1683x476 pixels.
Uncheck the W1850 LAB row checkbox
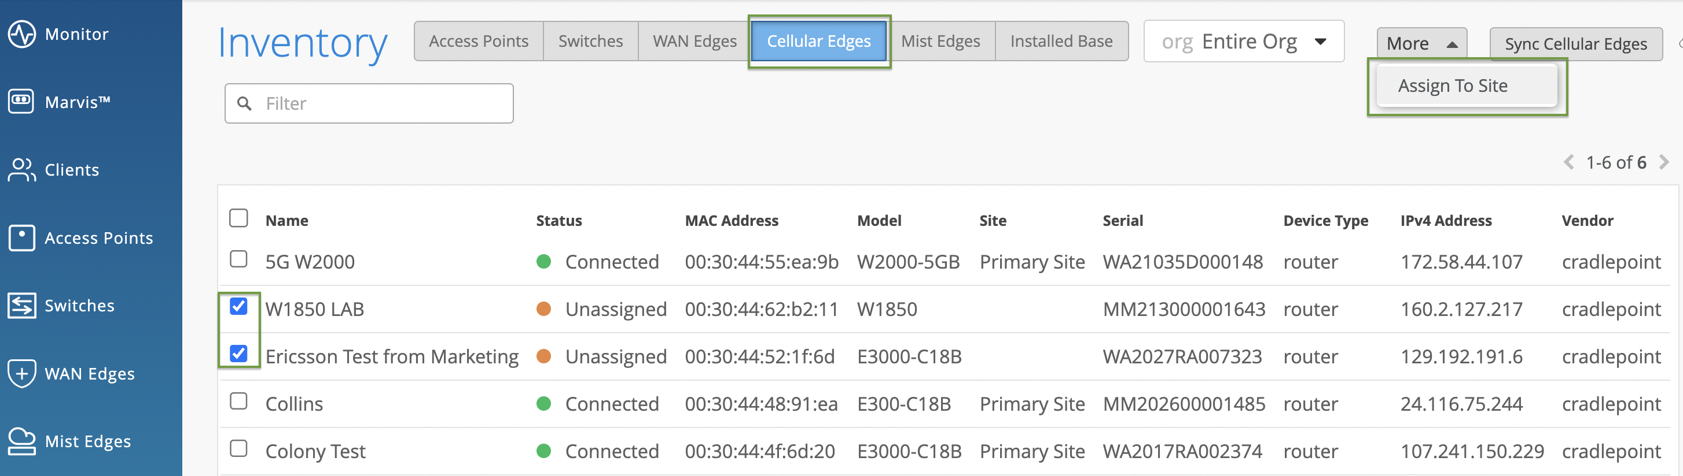(238, 307)
